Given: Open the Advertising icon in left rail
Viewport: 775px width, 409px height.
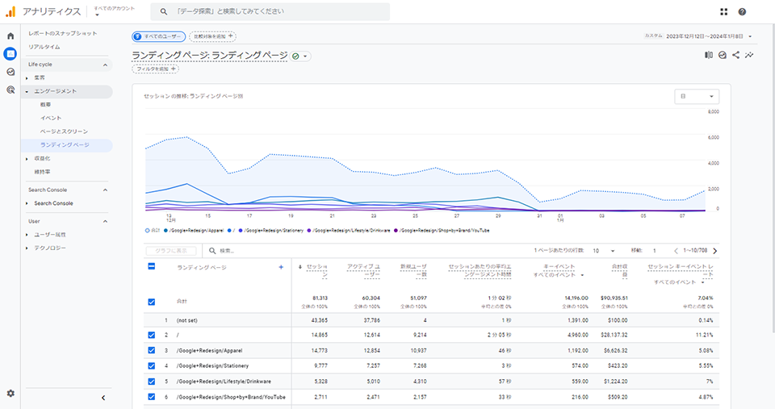Looking at the screenshot, I should 10,90.
